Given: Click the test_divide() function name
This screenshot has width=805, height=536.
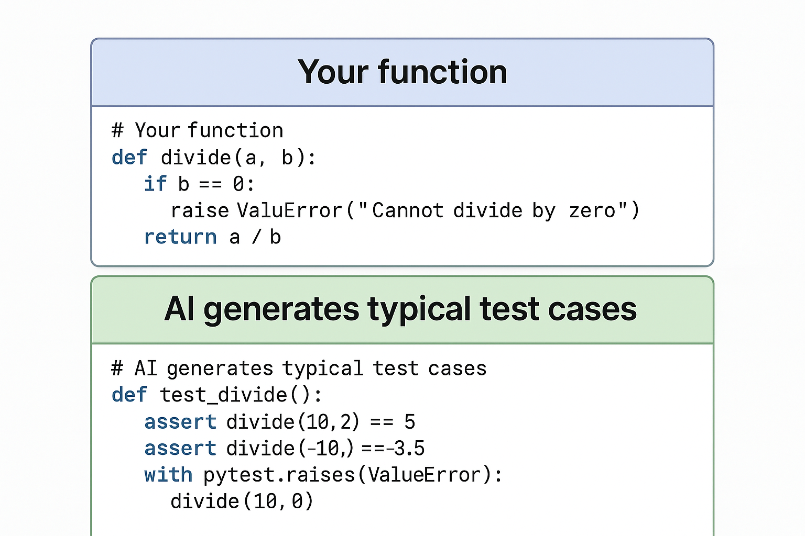Looking at the screenshot, I should click(240, 395).
